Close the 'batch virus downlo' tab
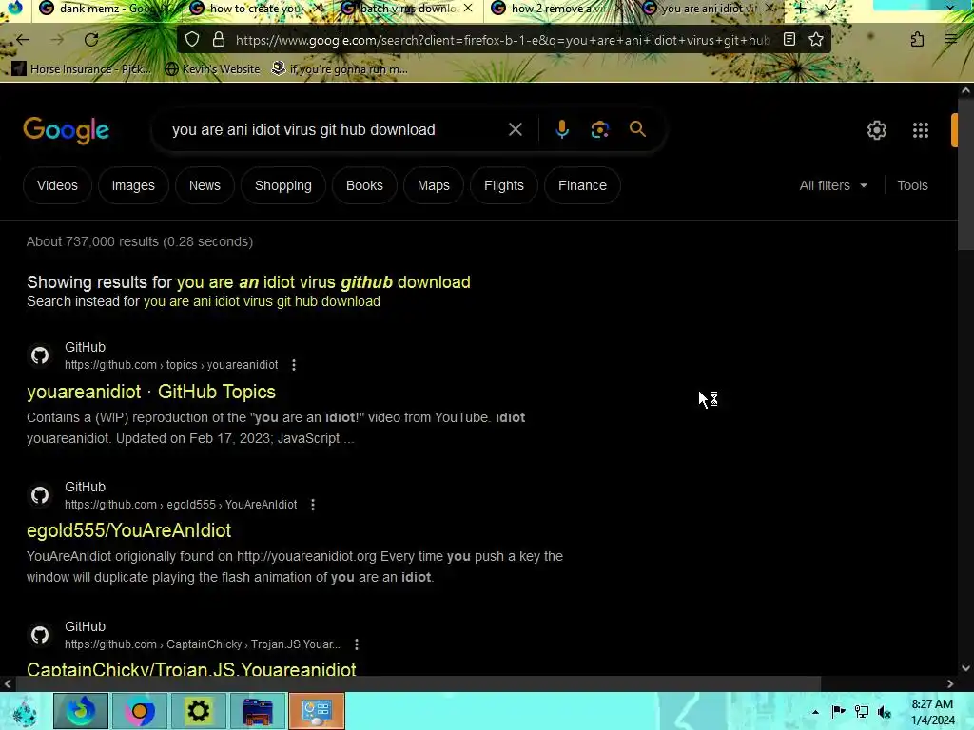974x730 pixels. coord(468,8)
